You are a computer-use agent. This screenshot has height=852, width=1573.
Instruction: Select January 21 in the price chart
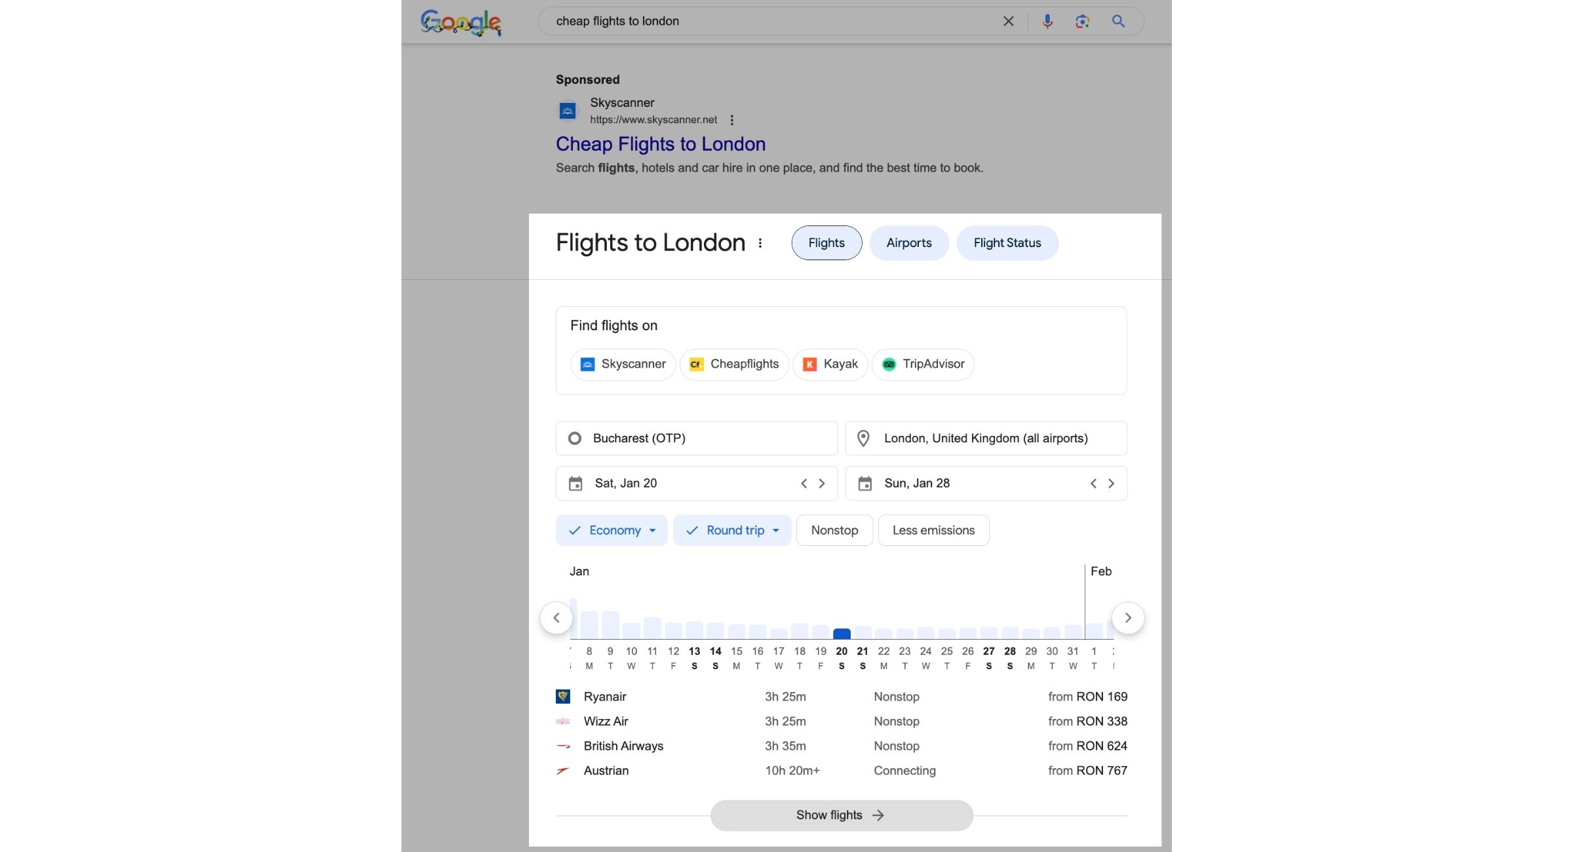(x=863, y=633)
